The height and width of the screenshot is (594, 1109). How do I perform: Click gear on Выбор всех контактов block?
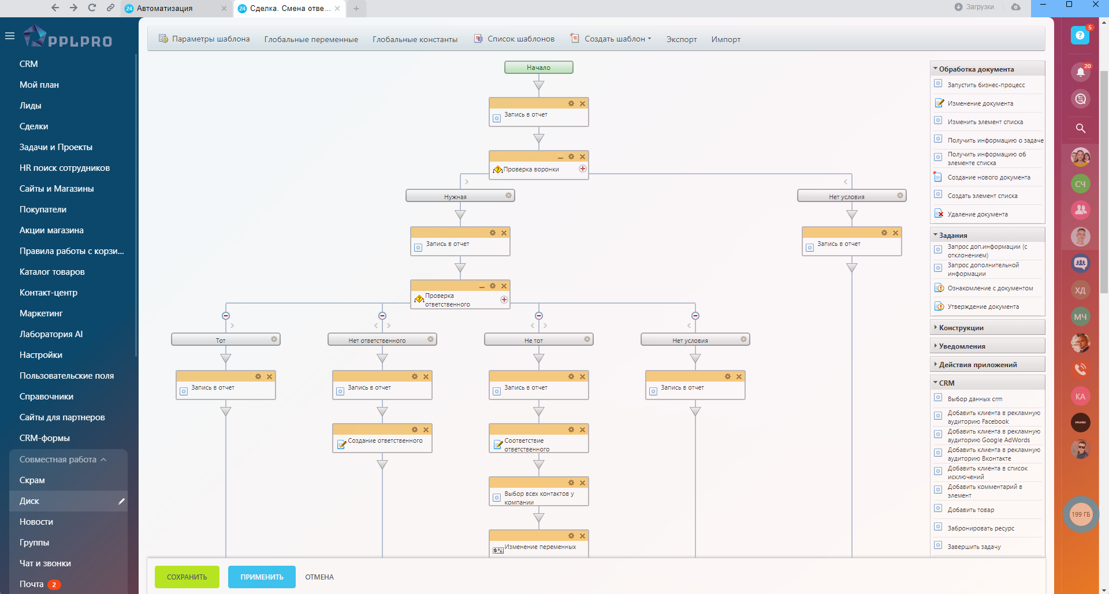click(x=571, y=483)
